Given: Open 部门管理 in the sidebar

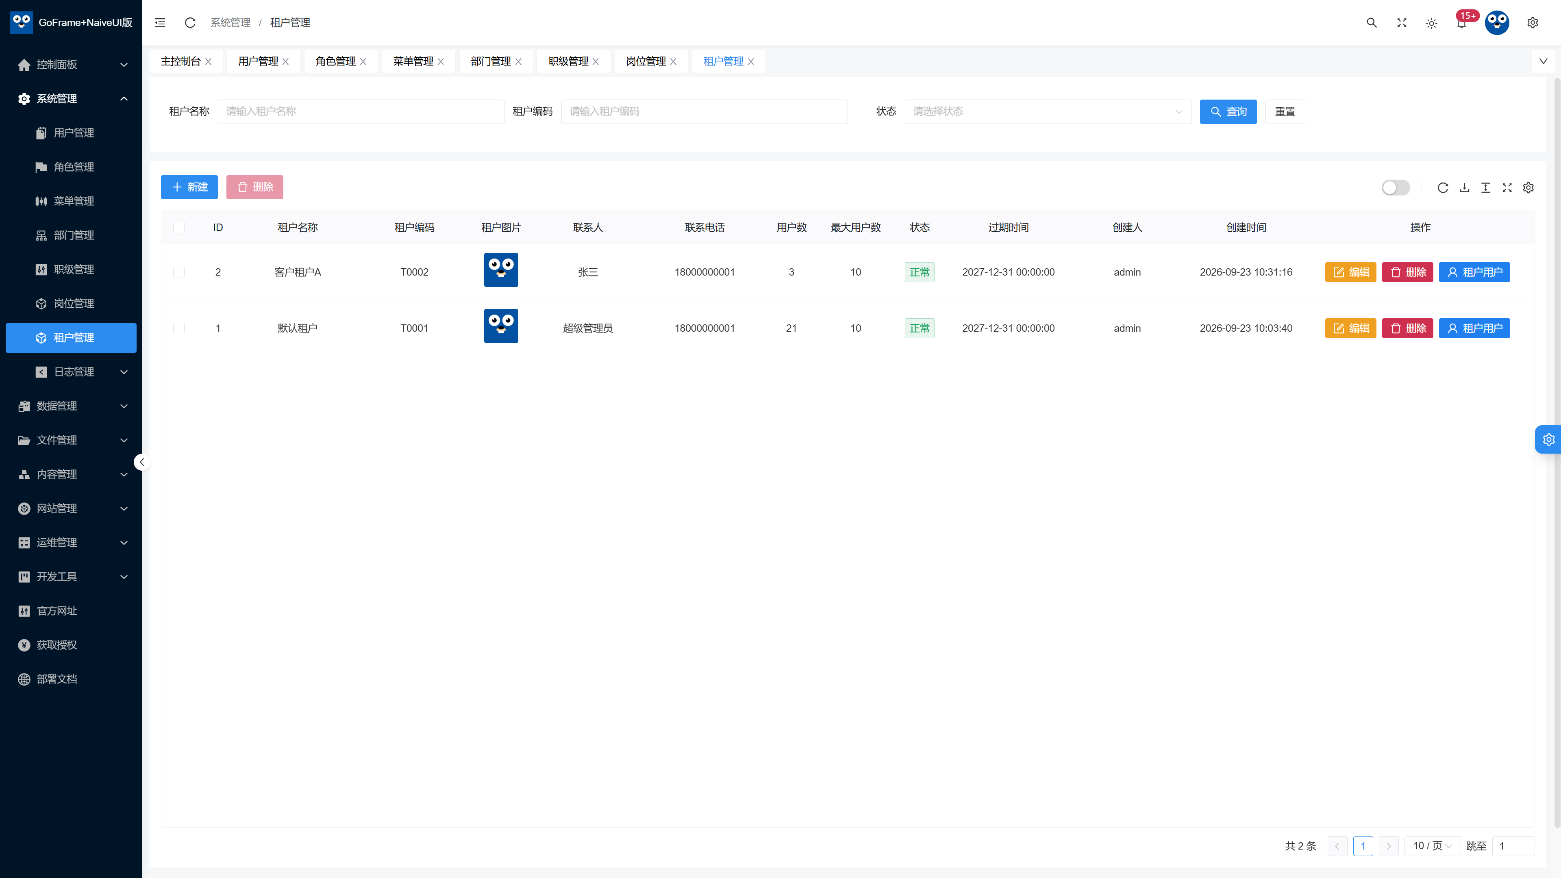Looking at the screenshot, I should (x=71, y=235).
